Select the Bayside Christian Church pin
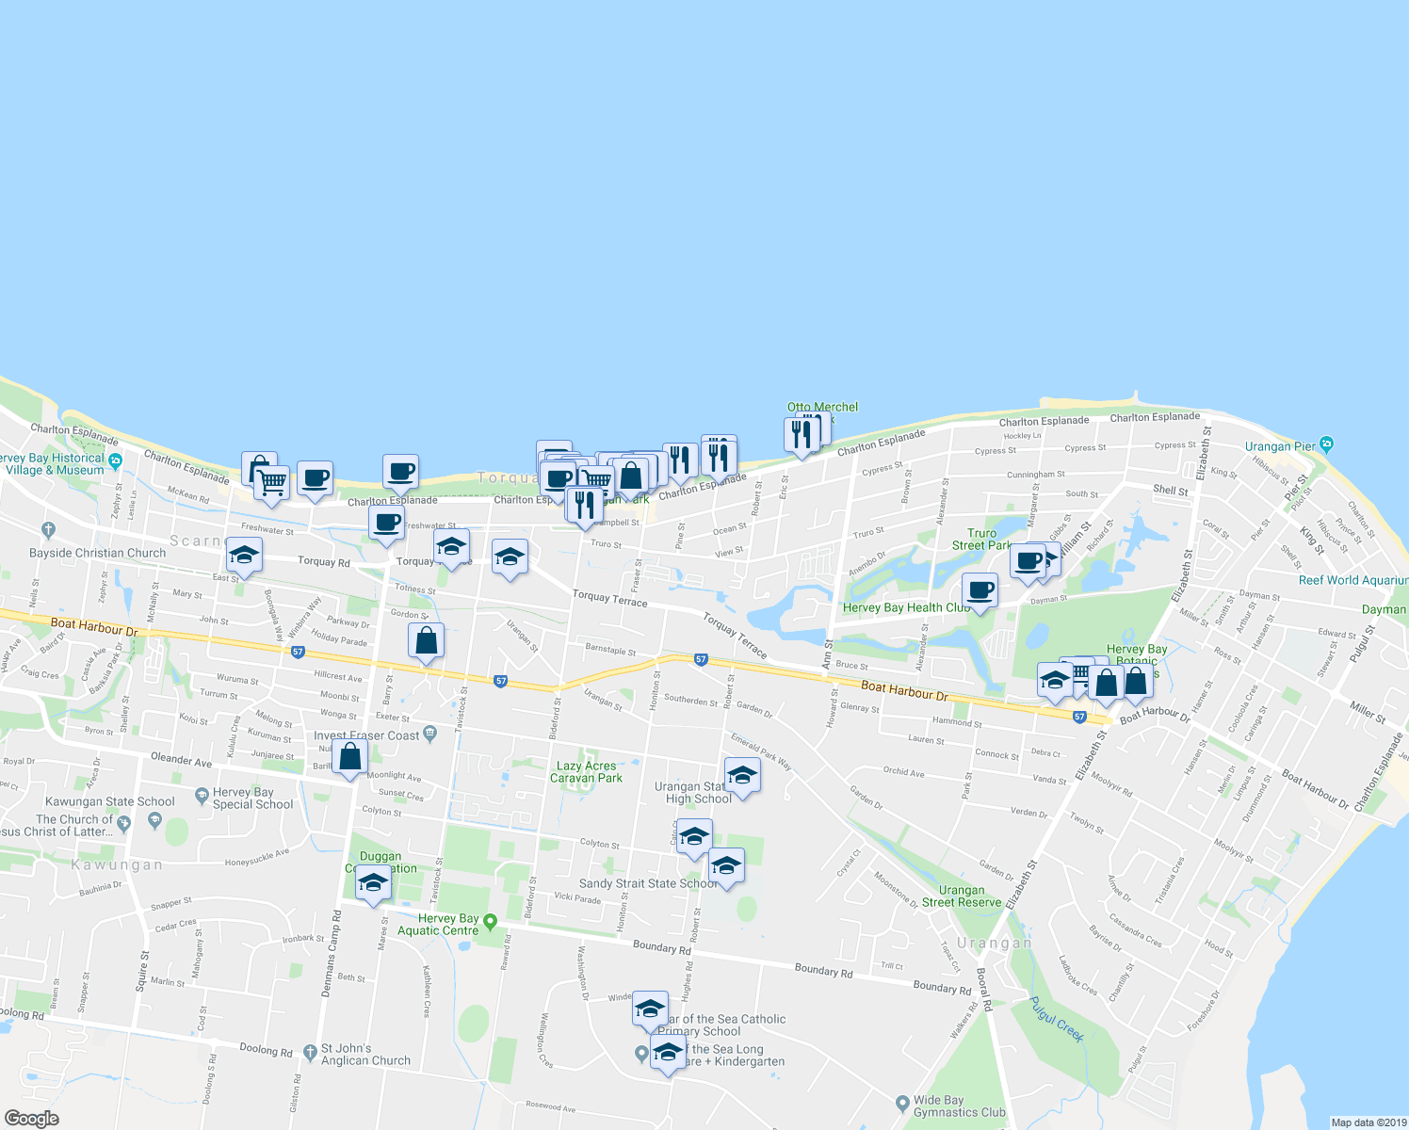 pyautogui.click(x=49, y=531)
